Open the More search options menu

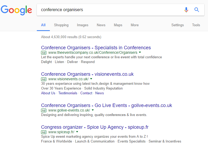(x=135, y=25)
